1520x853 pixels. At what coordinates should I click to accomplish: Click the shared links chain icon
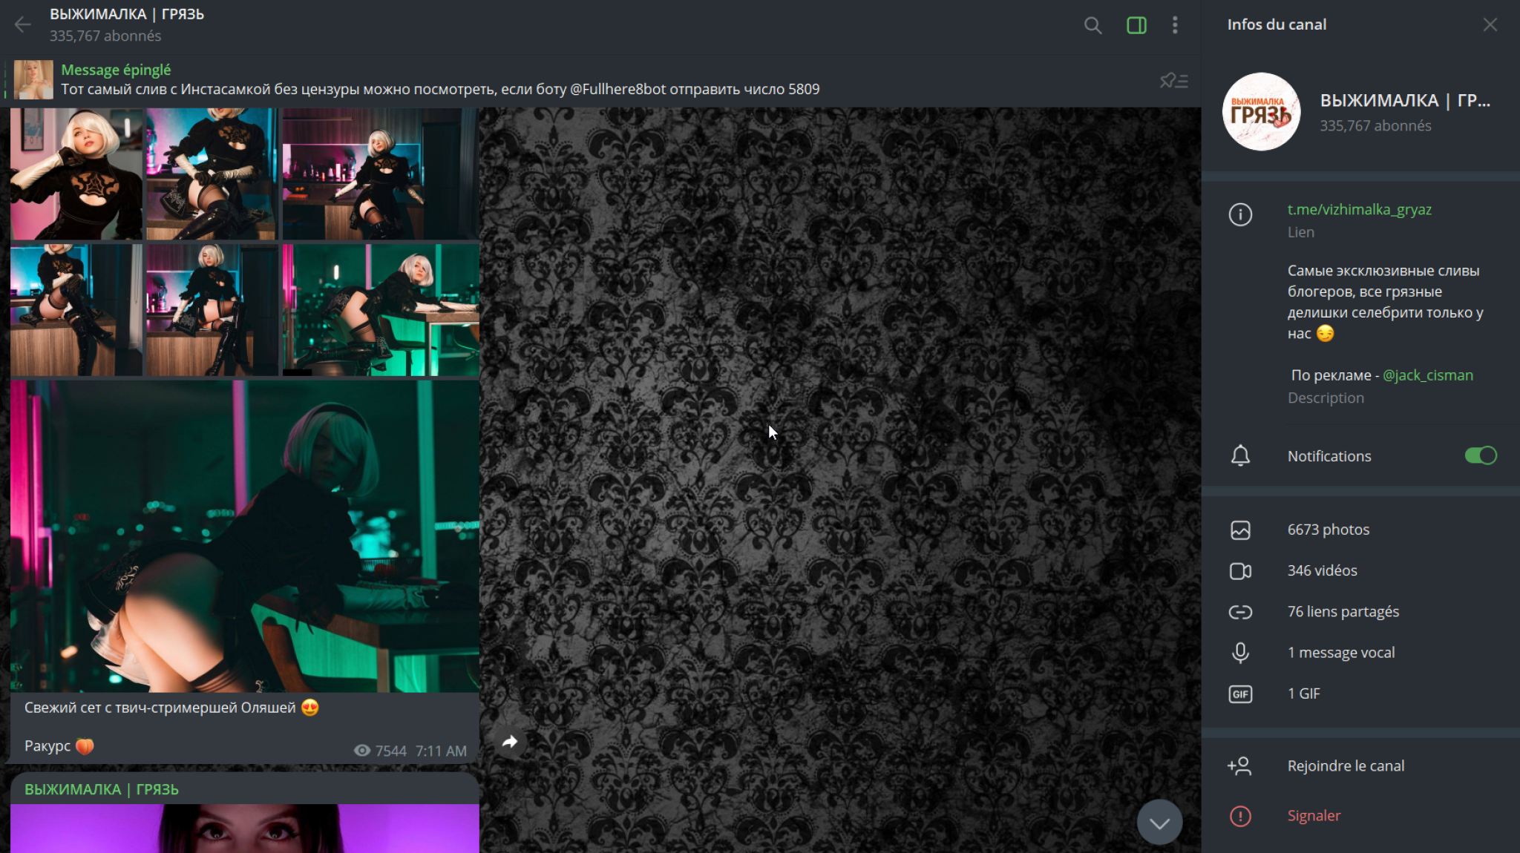[1240, 612]
